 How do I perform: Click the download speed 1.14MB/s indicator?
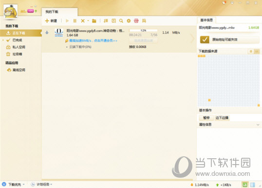[200, 185]
